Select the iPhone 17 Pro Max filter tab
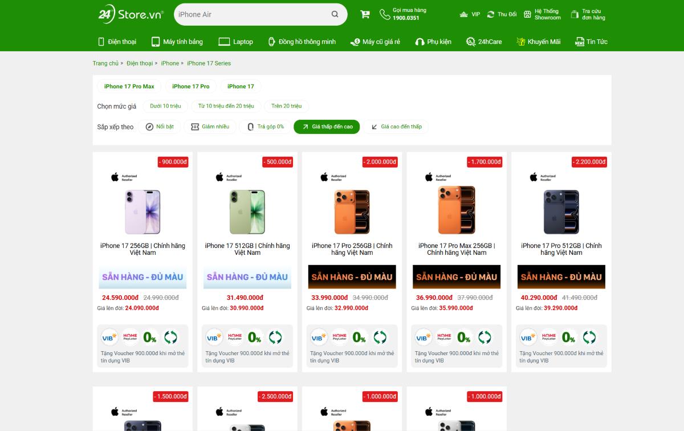The width and height of the screenshot is (684, 431). [130, 86]
